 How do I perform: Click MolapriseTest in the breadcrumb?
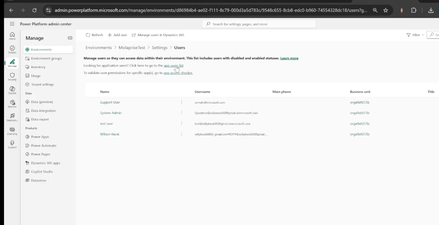[132, 48]
